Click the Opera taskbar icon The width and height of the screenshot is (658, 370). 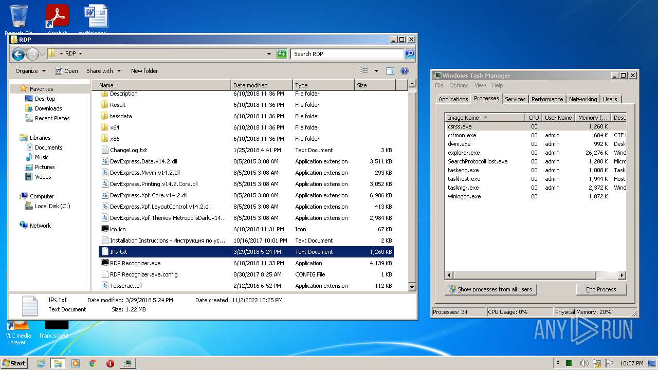[x=110, y=363]
